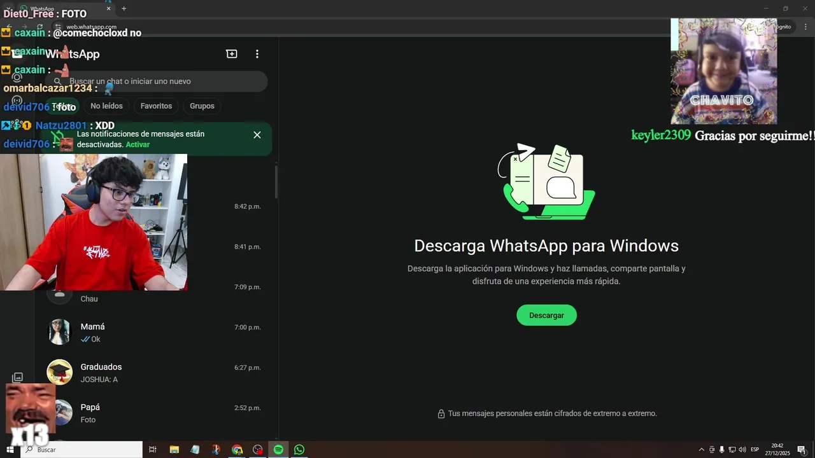Image resolution: width=815 pixels, height=458 pixels.
Task: Click the Activar notifications link
Action: [138, 145]
